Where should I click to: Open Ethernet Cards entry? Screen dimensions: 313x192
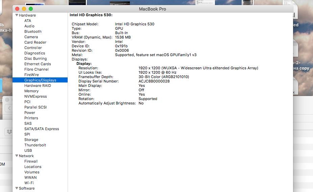(x=38, y=64)
